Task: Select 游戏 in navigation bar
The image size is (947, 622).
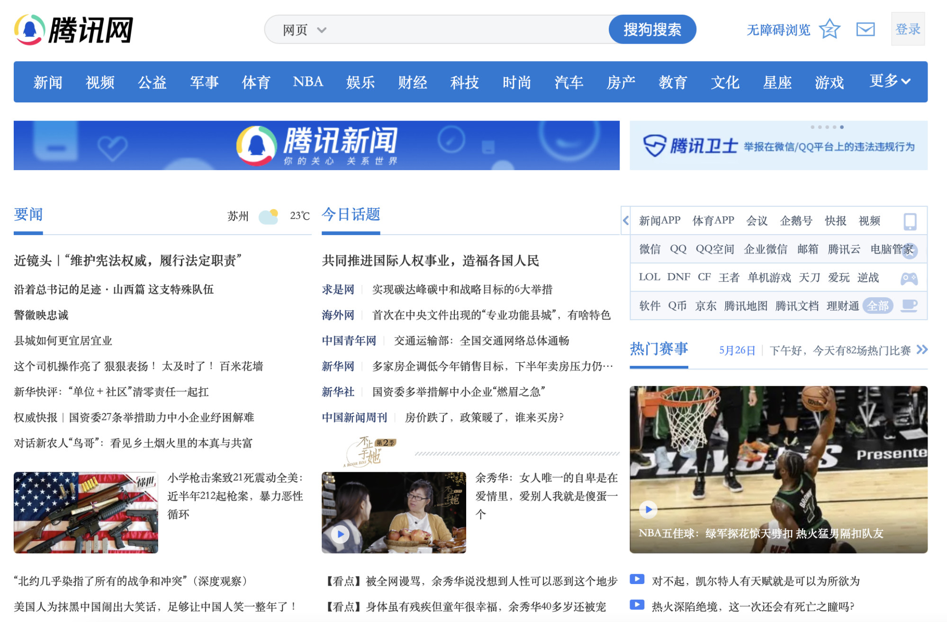Action: pyautogui.click(x=830, y=82)
